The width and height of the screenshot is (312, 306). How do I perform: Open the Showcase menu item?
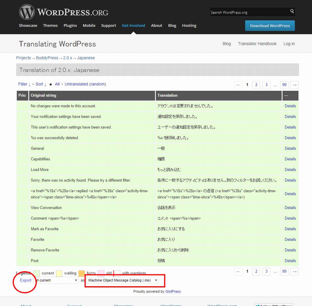coord(28,26)
